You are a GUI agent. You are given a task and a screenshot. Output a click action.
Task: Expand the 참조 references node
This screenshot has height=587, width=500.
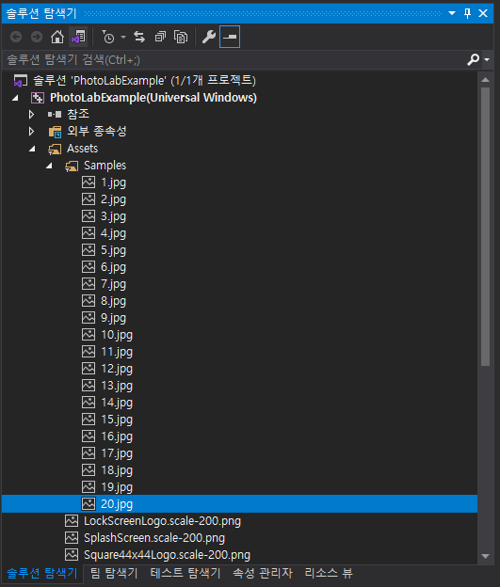[x=31, y=114]
